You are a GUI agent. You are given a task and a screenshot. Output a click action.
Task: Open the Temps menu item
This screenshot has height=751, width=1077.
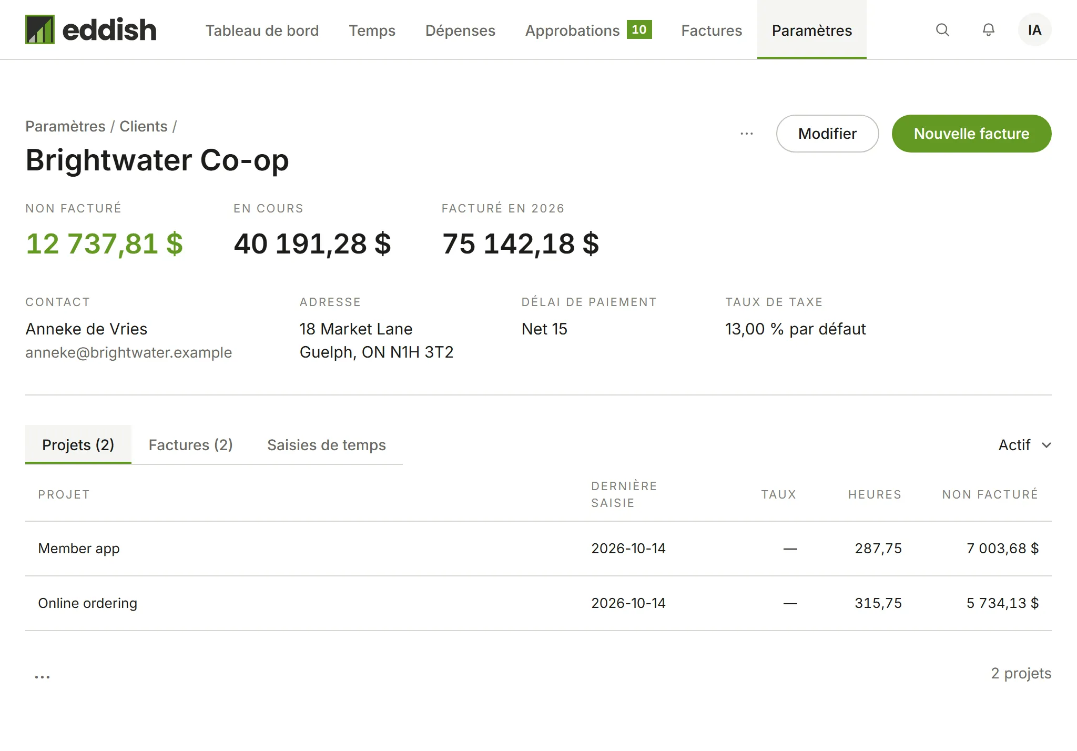372,31
